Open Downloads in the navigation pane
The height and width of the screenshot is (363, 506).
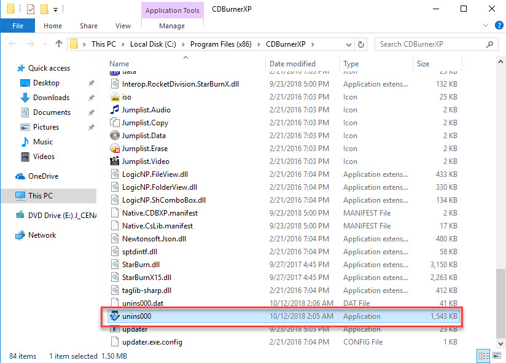pos(51,98)
